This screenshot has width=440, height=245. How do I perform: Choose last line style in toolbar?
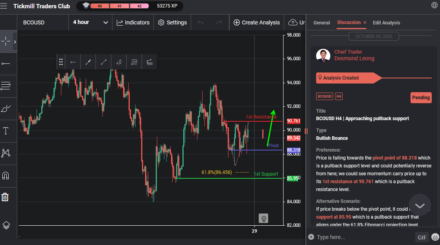pos(149,62)
